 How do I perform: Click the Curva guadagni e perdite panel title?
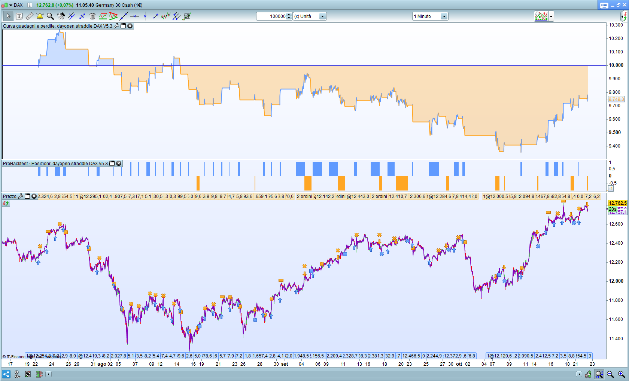click(x=58, y=26)
